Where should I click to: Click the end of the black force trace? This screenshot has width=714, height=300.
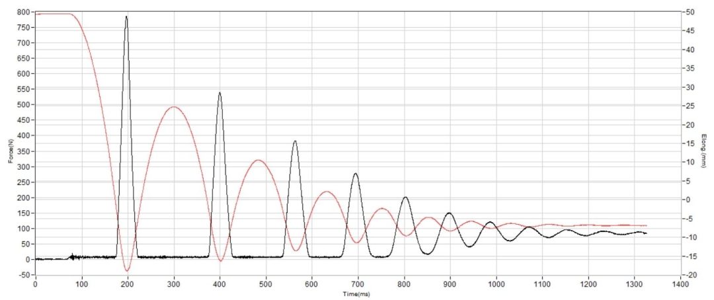(x=645, y=233)
